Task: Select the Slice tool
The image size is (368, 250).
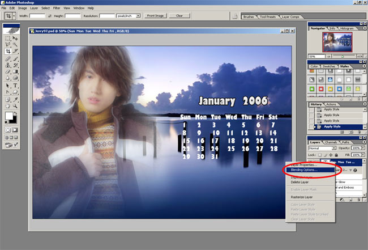Action: (15, 51)
